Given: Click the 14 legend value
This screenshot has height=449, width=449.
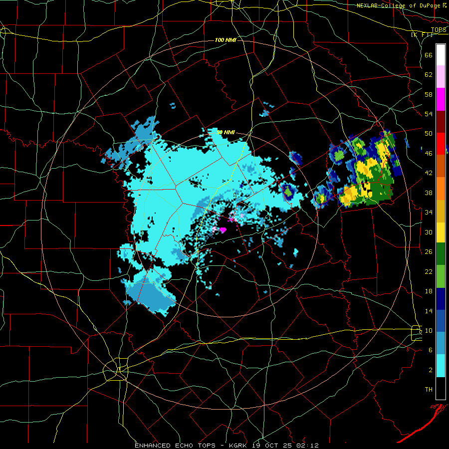Looking at the screenshot, I should [x=429, y=311].
